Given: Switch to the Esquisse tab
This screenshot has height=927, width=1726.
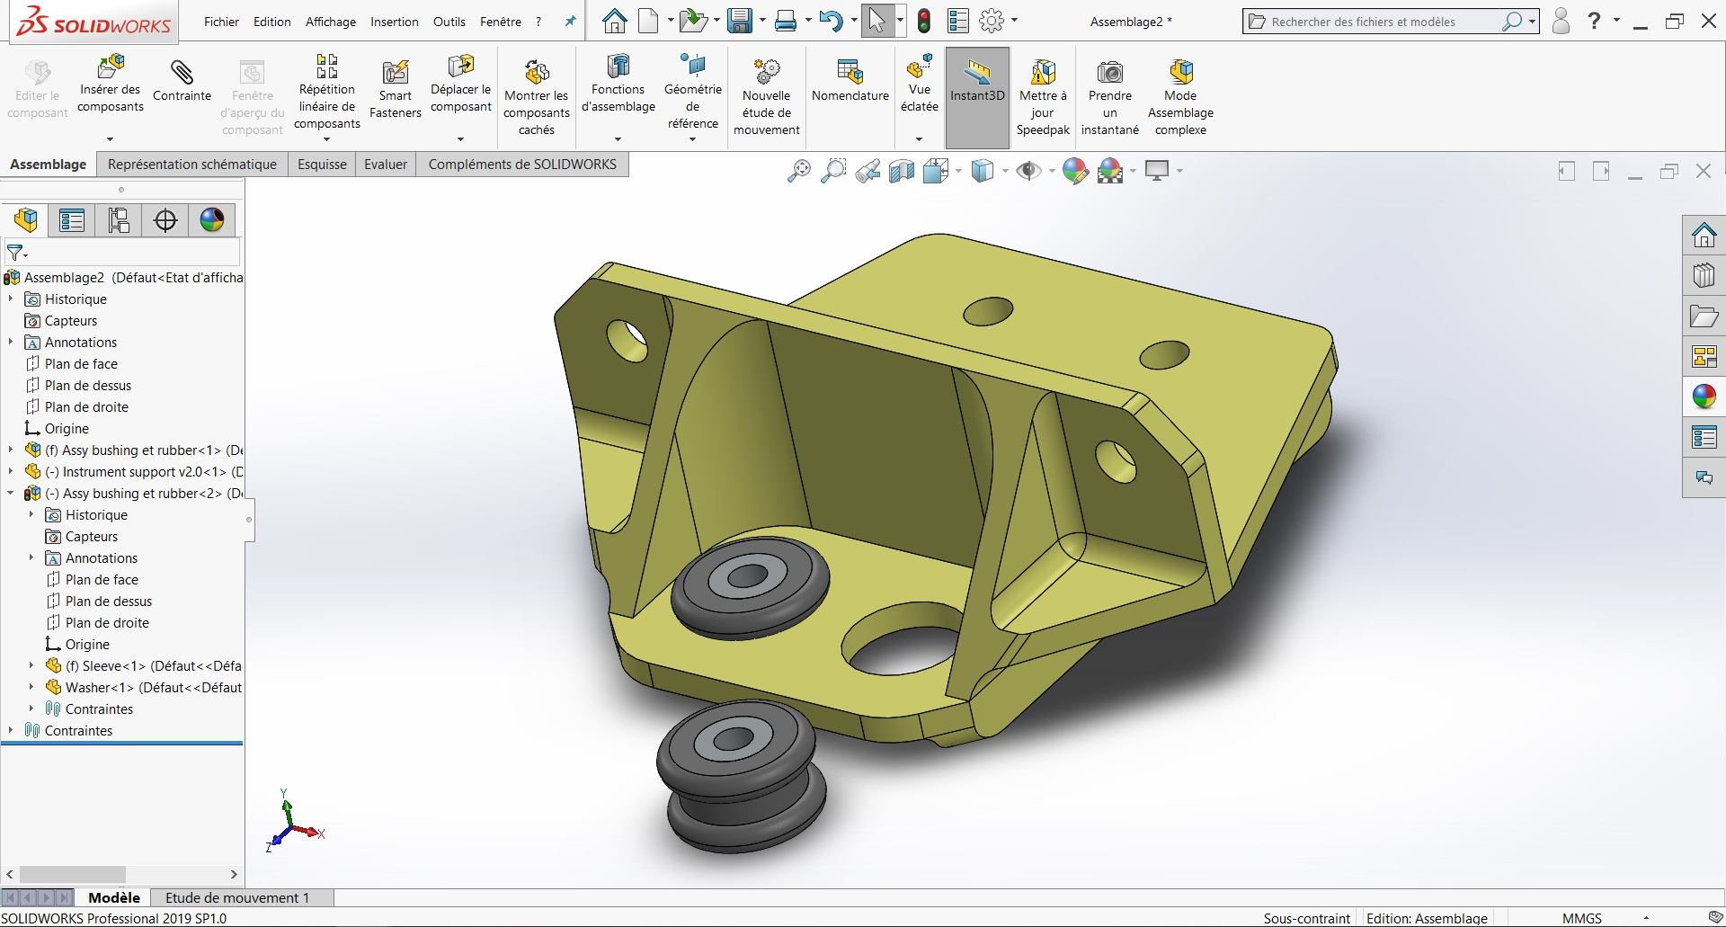Looking at the screenshot, I should (322, 165).
